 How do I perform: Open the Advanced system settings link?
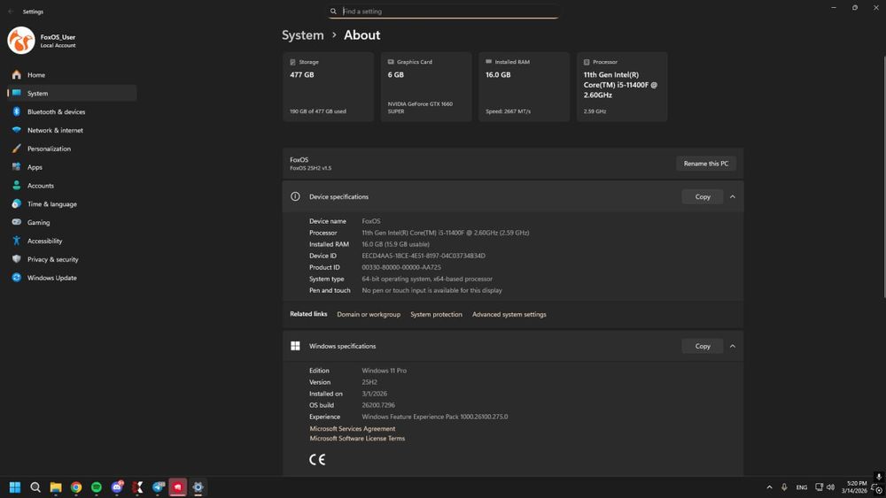pos(509,315)
